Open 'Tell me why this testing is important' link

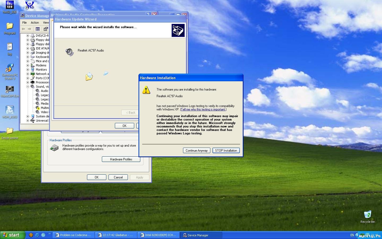tap(203, 109)
